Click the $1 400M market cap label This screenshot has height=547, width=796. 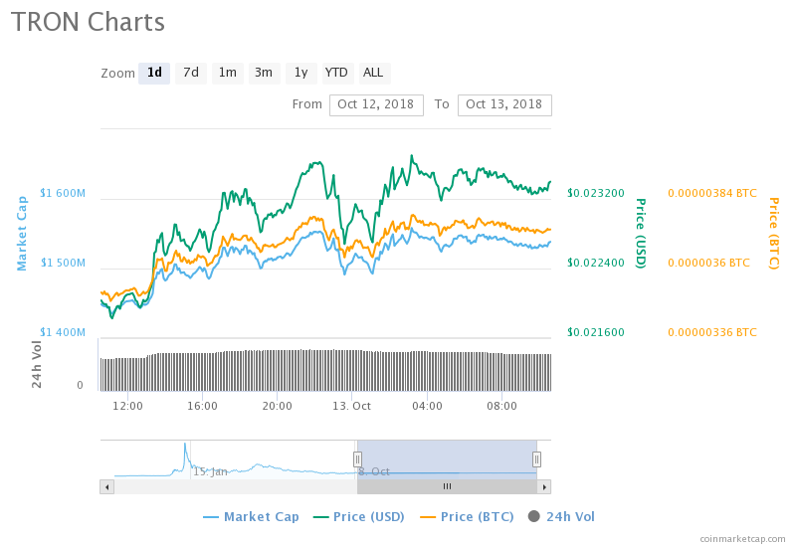tap(63, 332)
